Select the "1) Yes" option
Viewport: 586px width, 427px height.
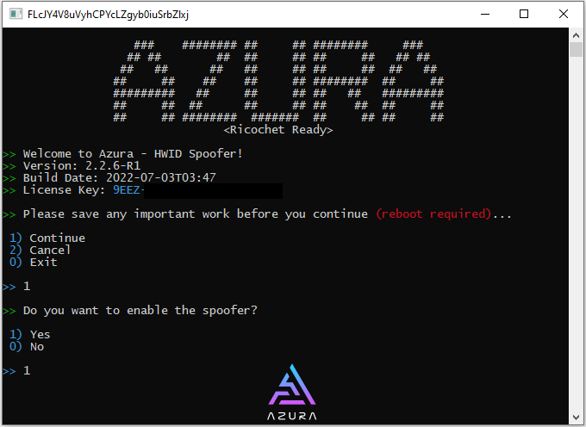[x=29, y=334]
